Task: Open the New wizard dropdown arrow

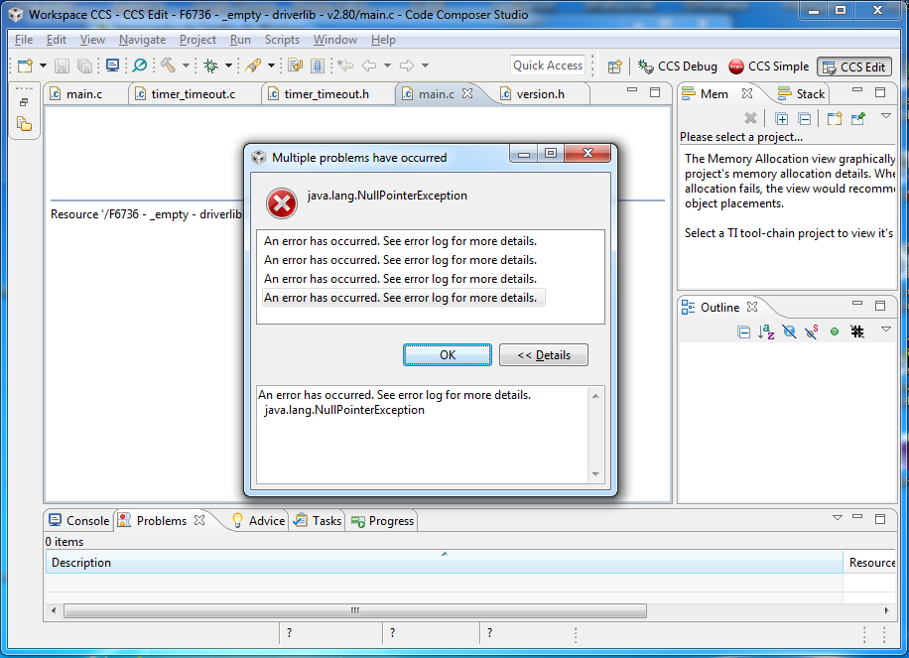Action: pyautogui.click(x=43, y=66)
